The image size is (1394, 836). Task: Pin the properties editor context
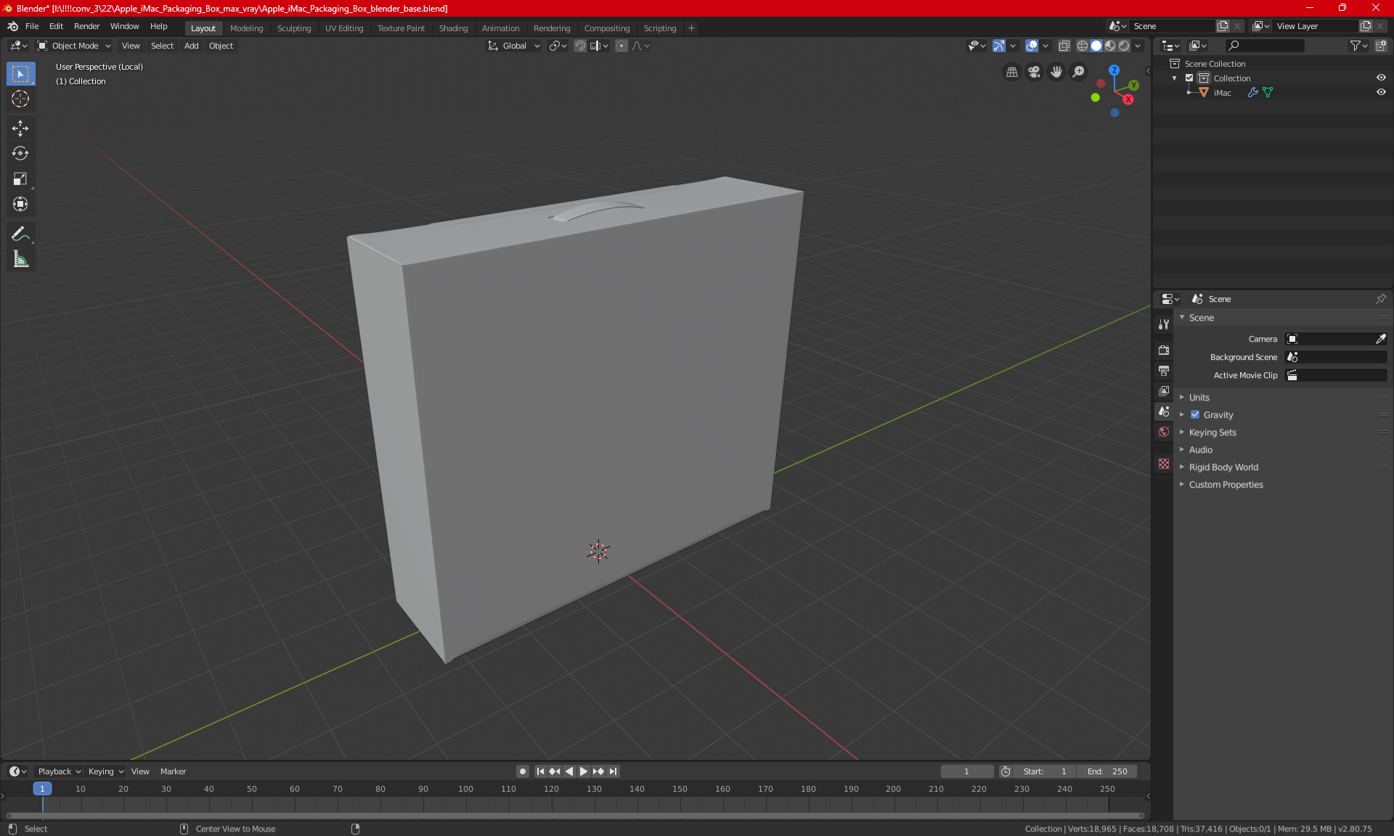(1380, 299)
